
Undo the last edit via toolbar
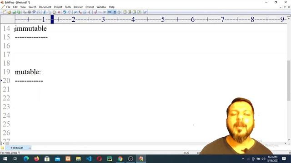tap(65, 12)
